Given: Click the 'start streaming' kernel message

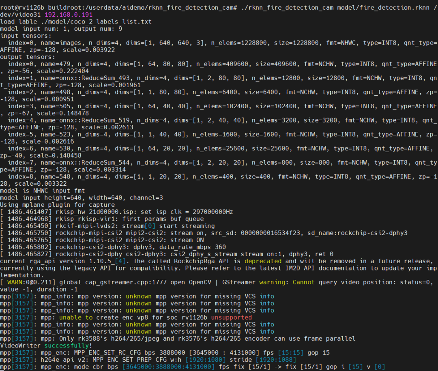Looking at the screenshot, I should (x=187, y=226).
